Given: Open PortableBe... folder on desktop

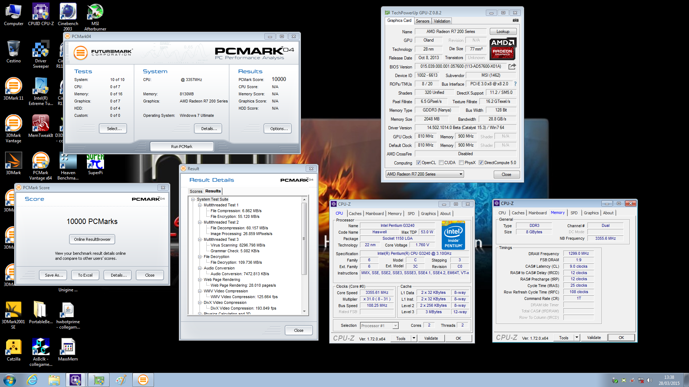Looking at the screenshot, I should 41,312.
